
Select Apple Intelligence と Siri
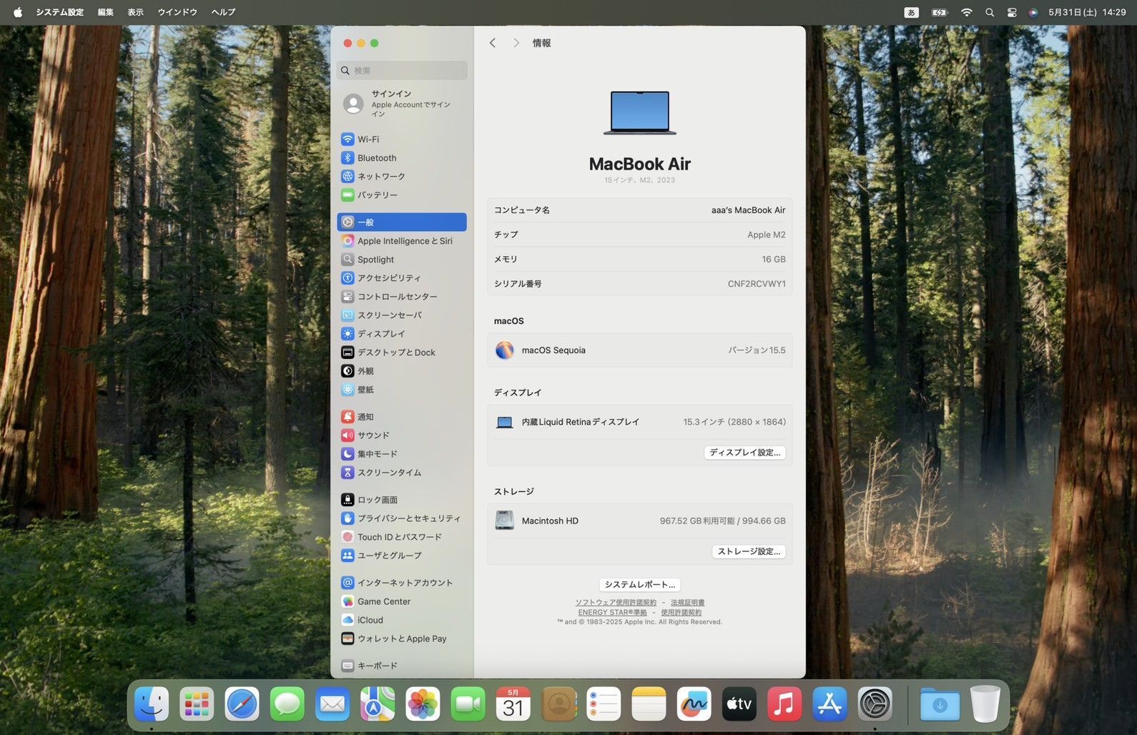[x=401, y=241]
